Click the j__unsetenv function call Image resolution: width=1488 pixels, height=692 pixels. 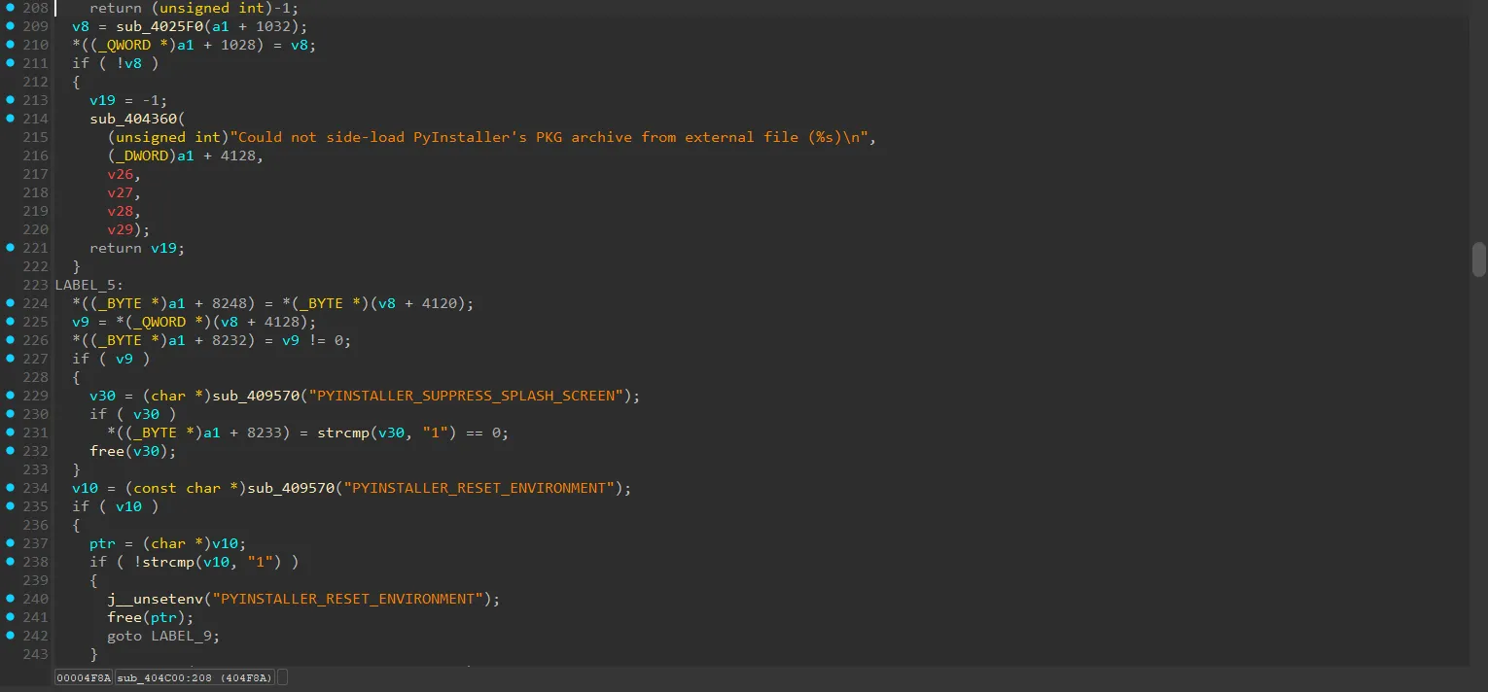click(159, 599)
